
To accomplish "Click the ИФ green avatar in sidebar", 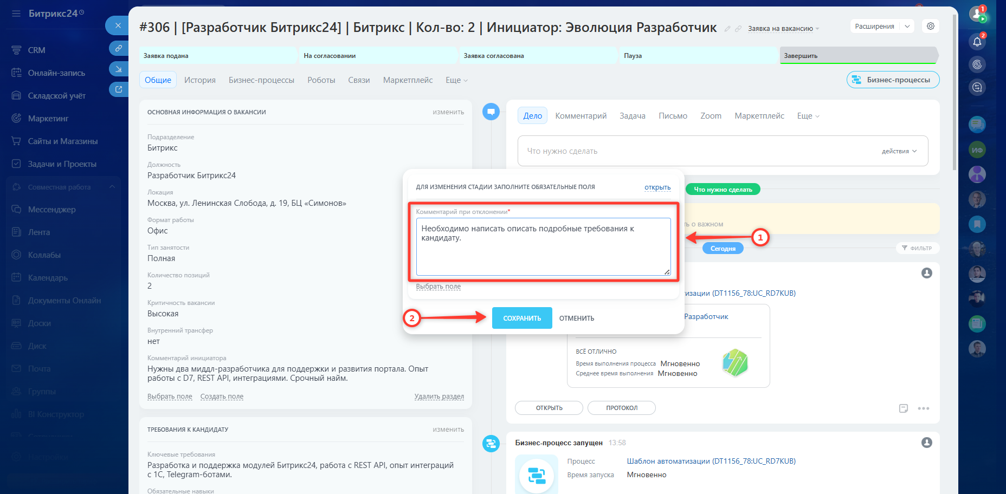I will 977,150.
